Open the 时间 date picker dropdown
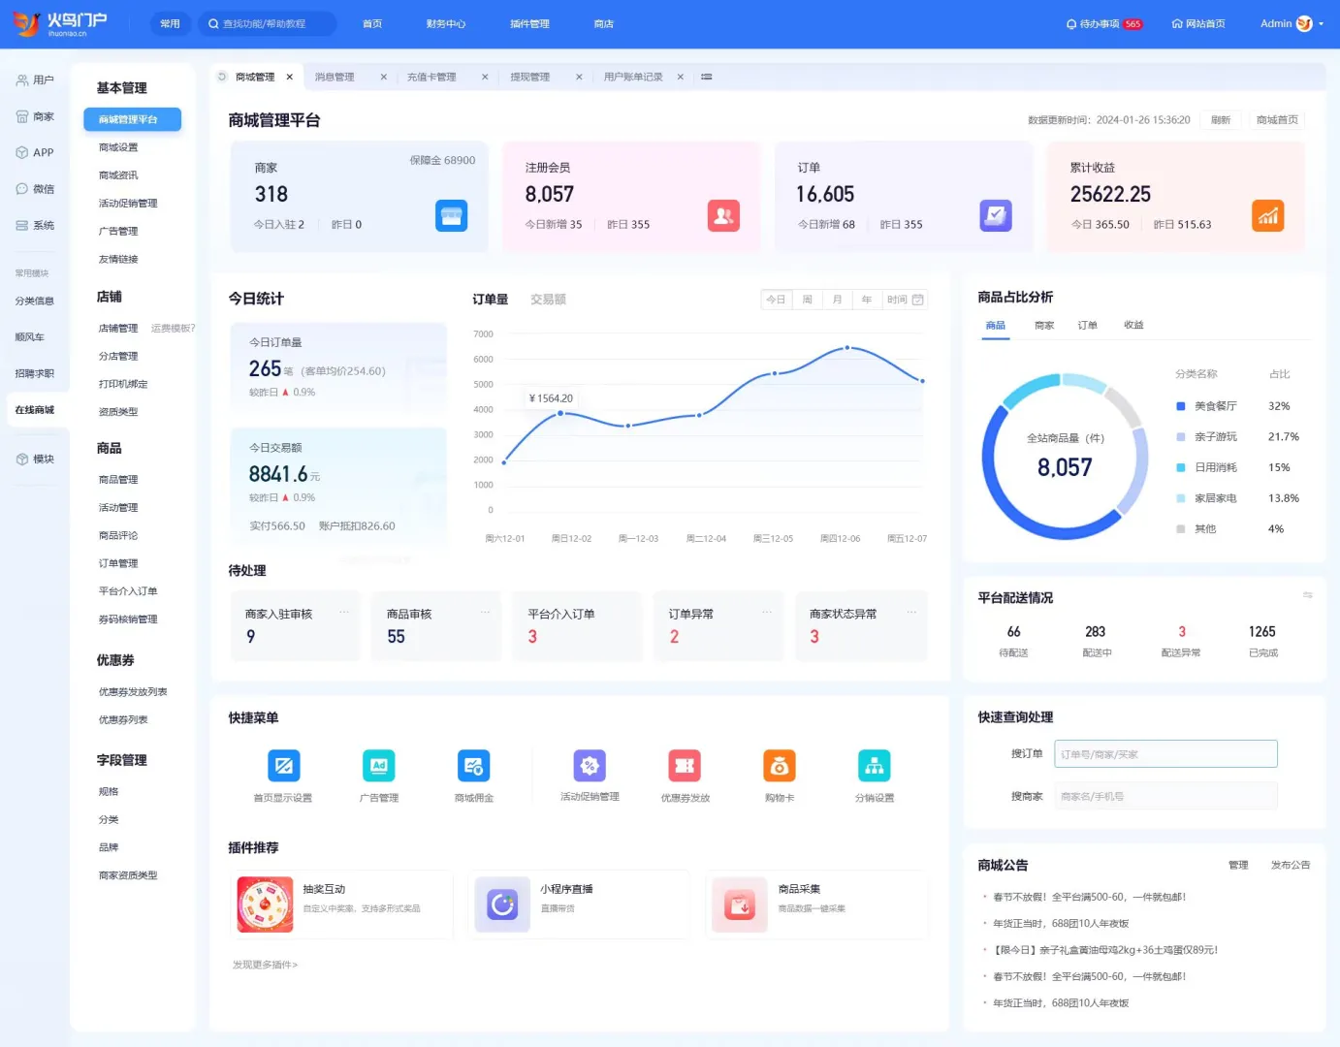The image size is (1340, 1047). click(904, 299)
